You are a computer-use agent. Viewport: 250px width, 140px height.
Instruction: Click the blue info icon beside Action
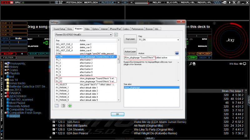tap(177, 53)
